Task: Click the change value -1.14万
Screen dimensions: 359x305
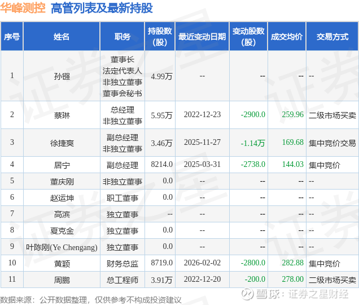Action: click(x=253, y=143)
